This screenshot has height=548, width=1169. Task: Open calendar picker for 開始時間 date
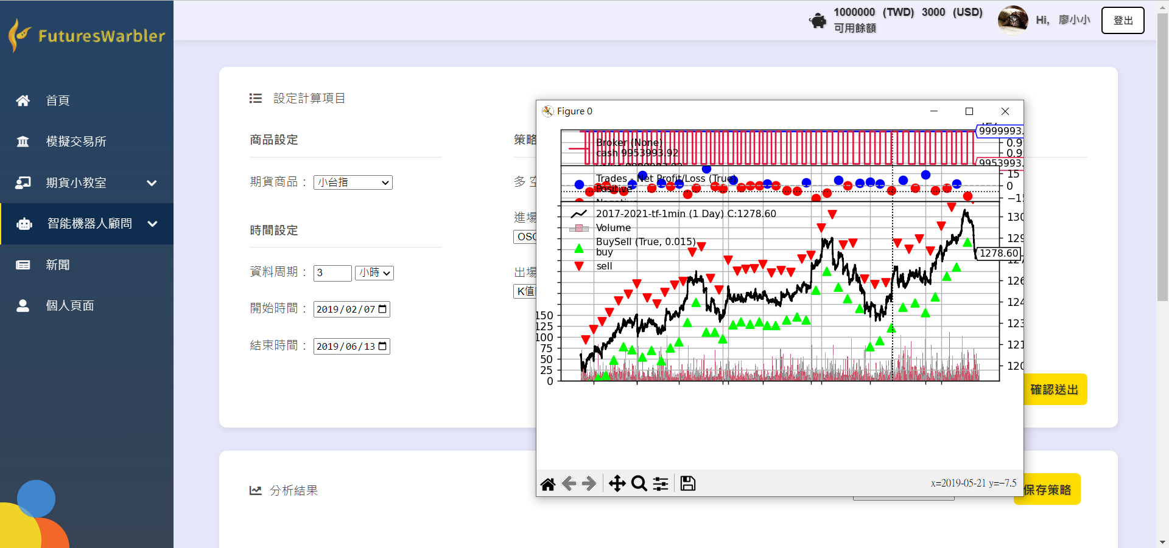(382, 309)
